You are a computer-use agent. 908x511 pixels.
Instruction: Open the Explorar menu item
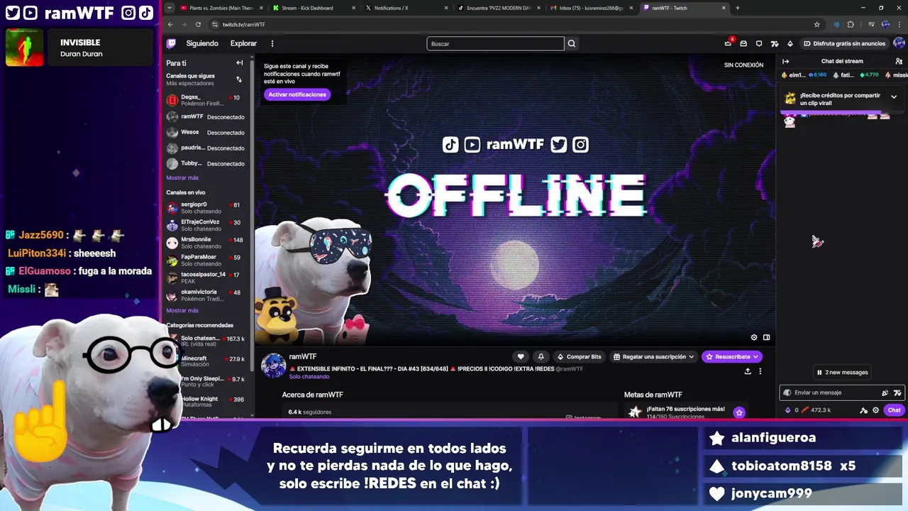point(243,43)
